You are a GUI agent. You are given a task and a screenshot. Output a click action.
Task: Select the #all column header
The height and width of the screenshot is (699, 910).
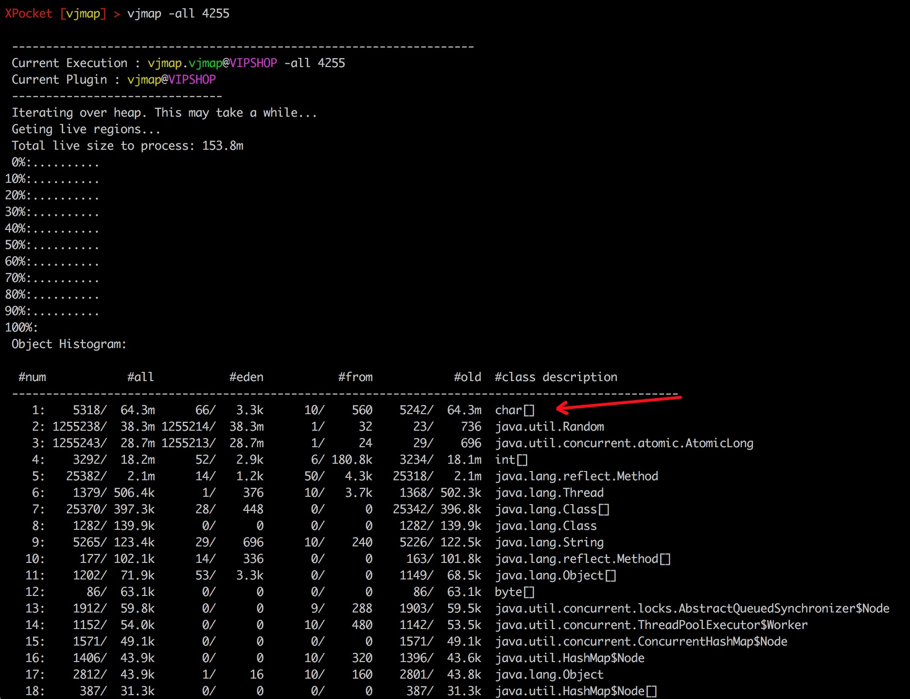[140, 377]
